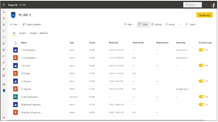Open the View dropdown

[129, 24]
